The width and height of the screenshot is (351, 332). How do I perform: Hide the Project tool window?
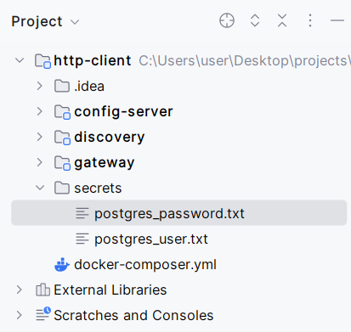pyautogui.click(x=337, y=20)
